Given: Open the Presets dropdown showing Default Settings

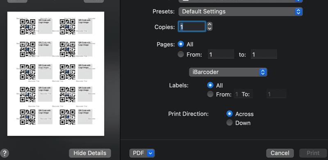Looking at the screenshot, I should pos(240,11).
